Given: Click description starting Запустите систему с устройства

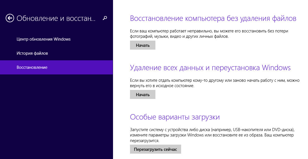Looking at the screenshot, I should tap(212, 130).
